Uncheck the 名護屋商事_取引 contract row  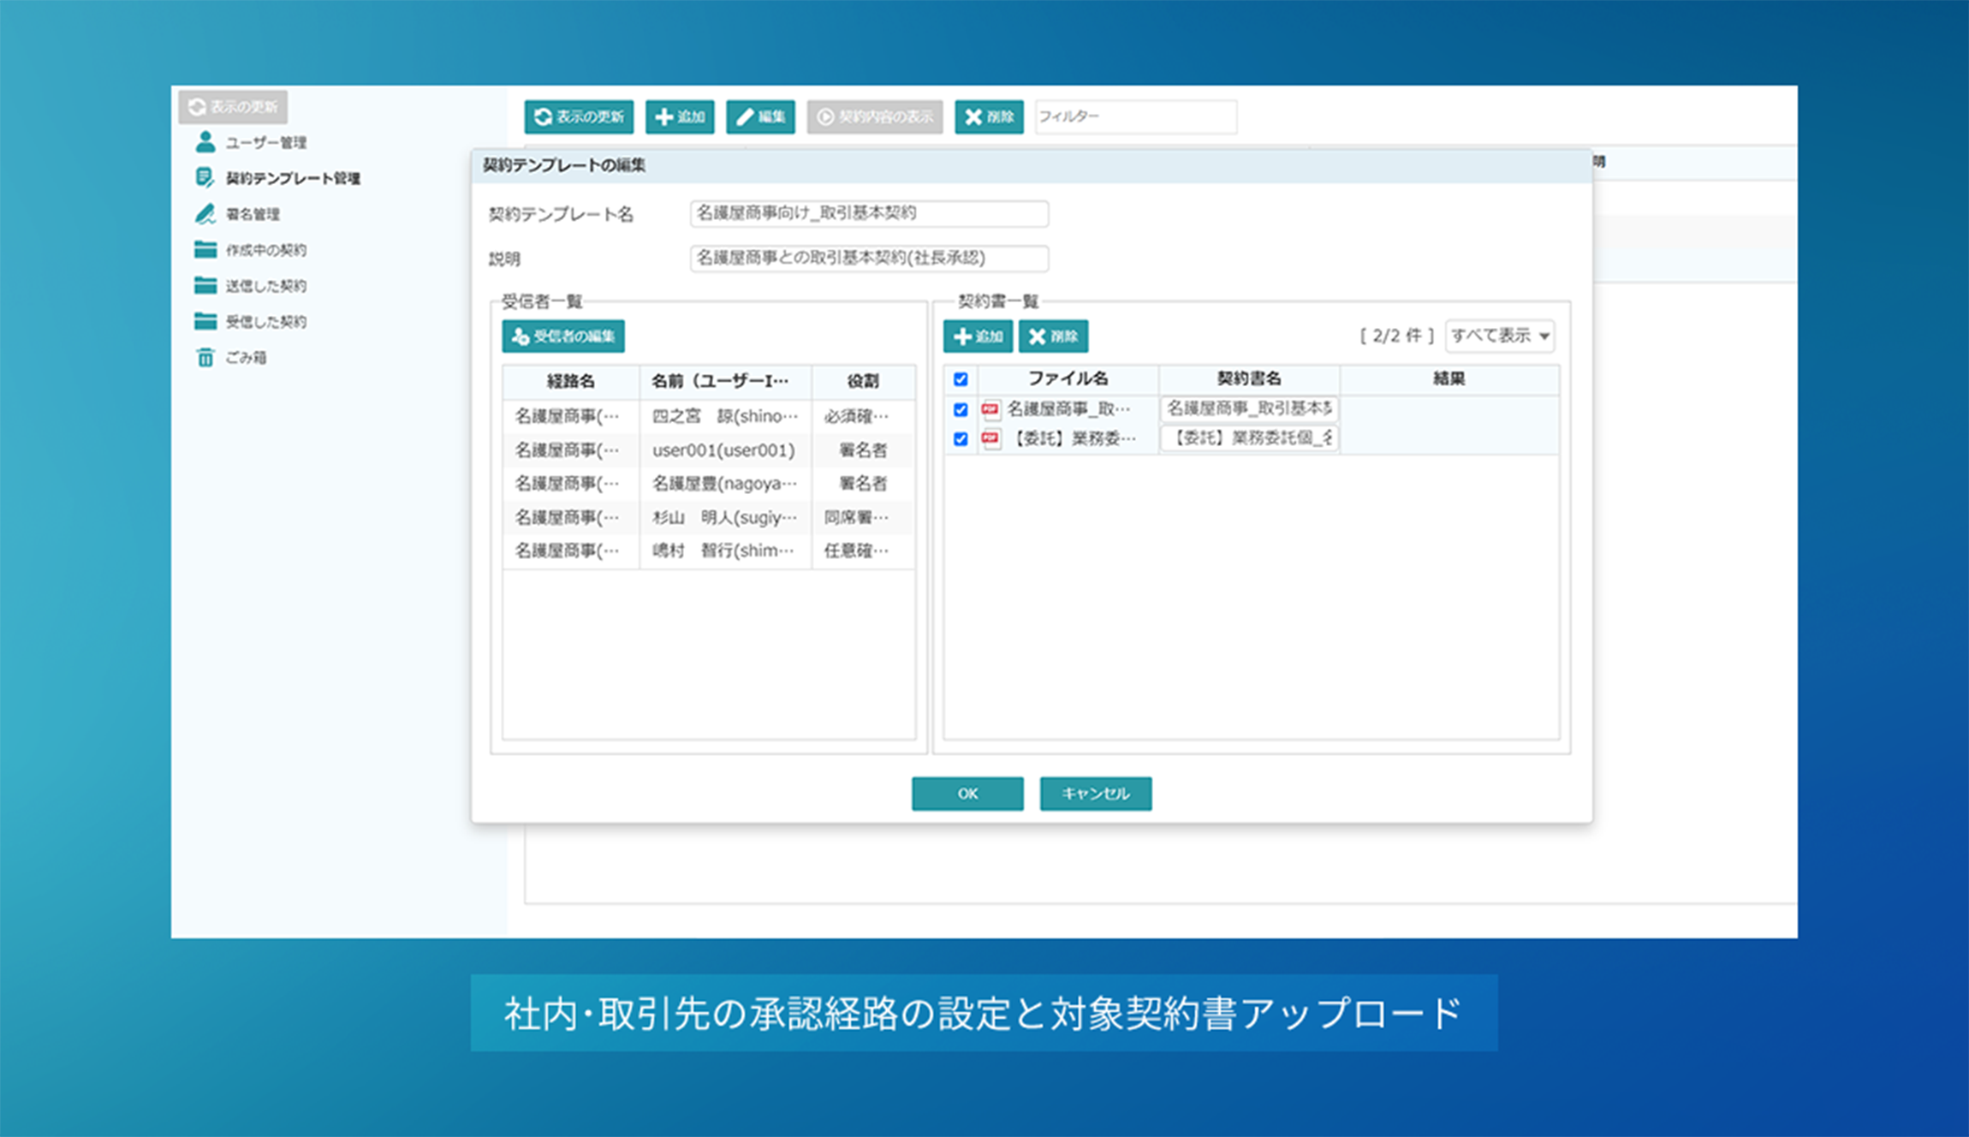tap(961, 409)
